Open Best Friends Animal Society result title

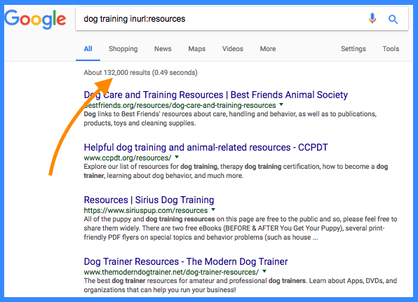pyautogui.click(x=216, y=95)
